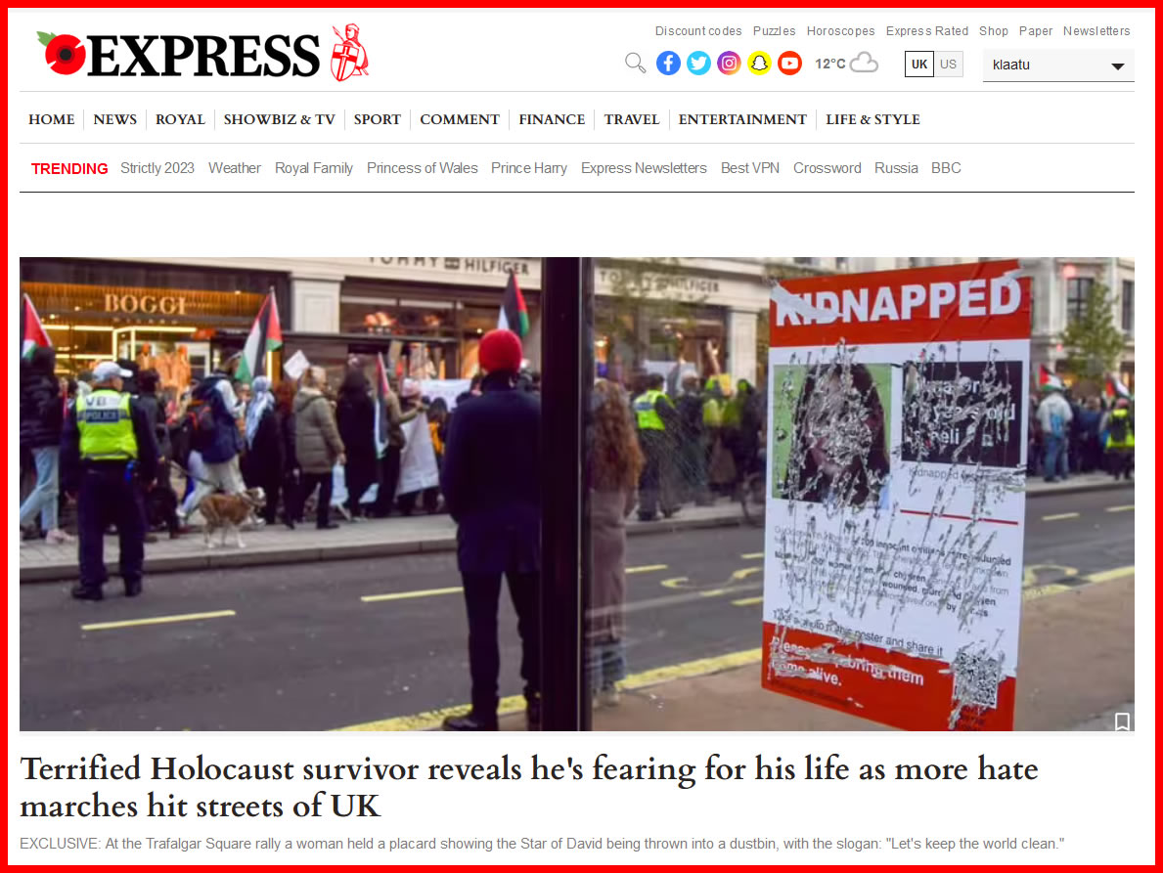Viewport: 1163px width, 873px height.
Task: Open the Puzzles link in the top bar
Action: [774, 31]
